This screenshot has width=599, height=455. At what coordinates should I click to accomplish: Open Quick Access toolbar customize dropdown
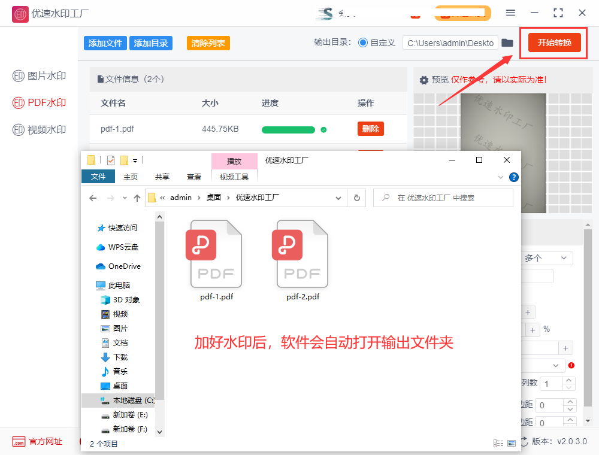[x=135, y=160]
